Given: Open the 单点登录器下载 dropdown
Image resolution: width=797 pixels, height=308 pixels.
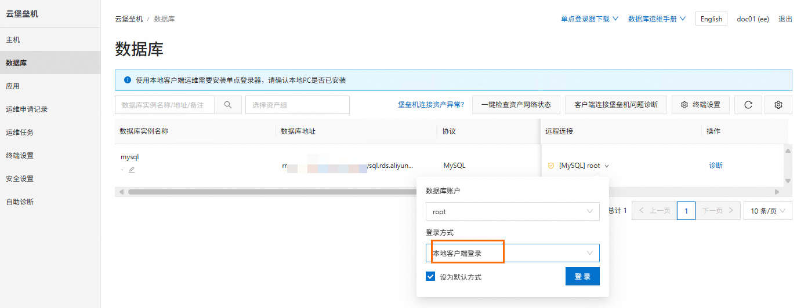Looking at the screenshot, I should pyautogui.click(x=589, y=19).
